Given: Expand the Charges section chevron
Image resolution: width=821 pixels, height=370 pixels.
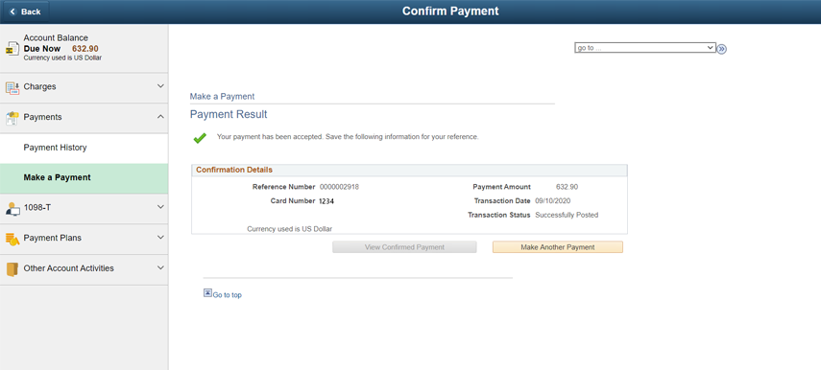Looking at the screenshot, I should [x=160, y=85].
